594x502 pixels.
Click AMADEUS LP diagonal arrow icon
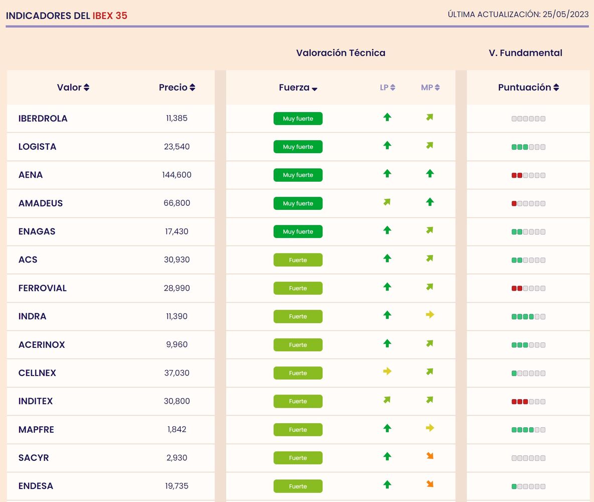[x=387, y=202]
